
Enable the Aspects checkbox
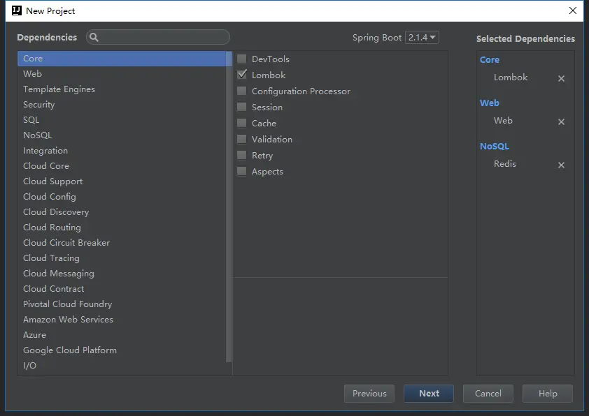click(242, 172)
